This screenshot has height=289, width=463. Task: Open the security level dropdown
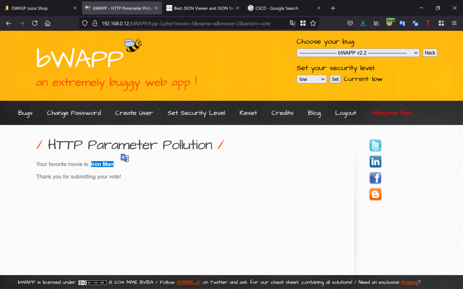pos(312,79)
